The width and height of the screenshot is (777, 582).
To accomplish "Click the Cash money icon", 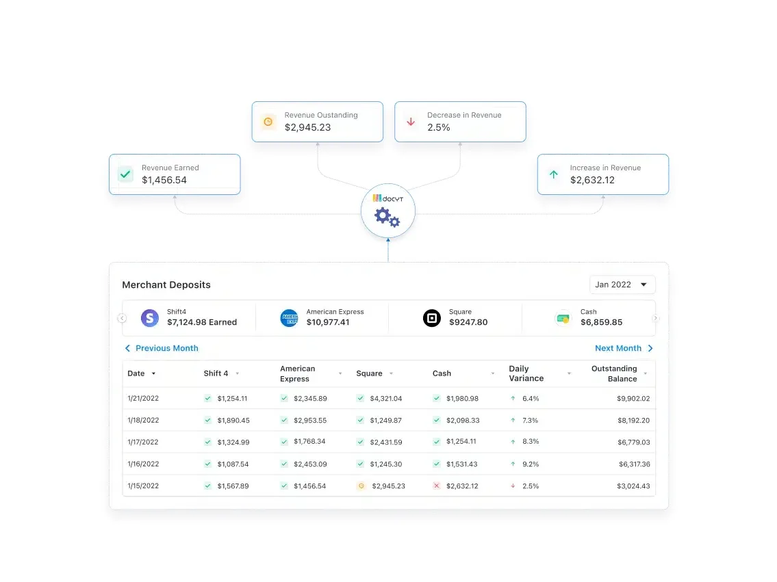I will point(563,318).
